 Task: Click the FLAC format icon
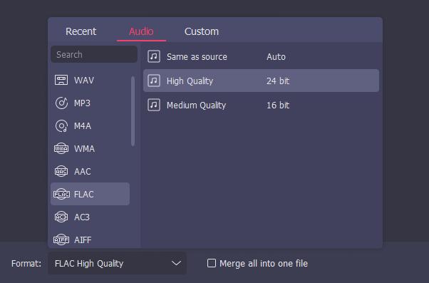pos(61,194)
